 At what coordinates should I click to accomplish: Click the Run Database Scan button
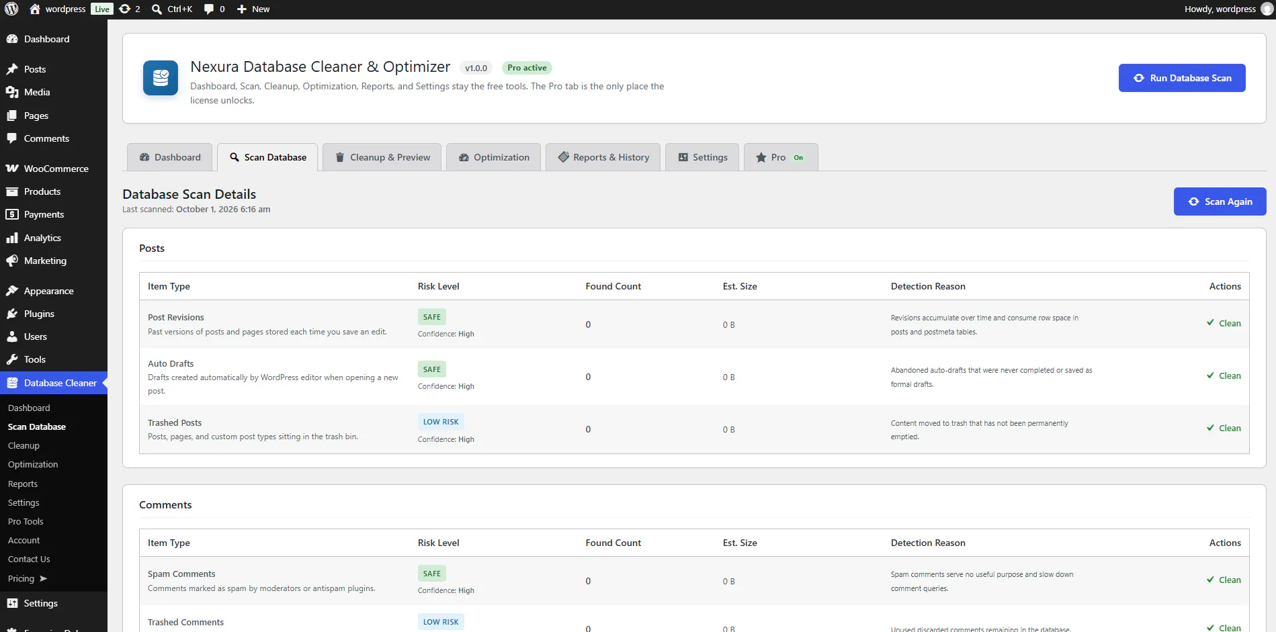click(1182, 78)
